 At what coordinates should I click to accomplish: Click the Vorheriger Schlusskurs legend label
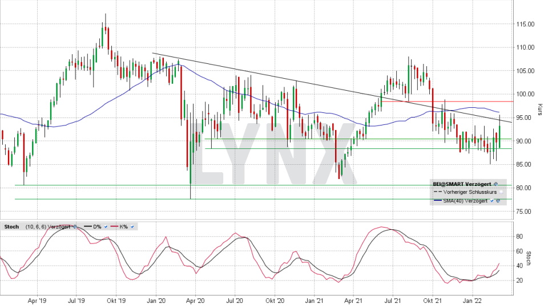point(470,192)
